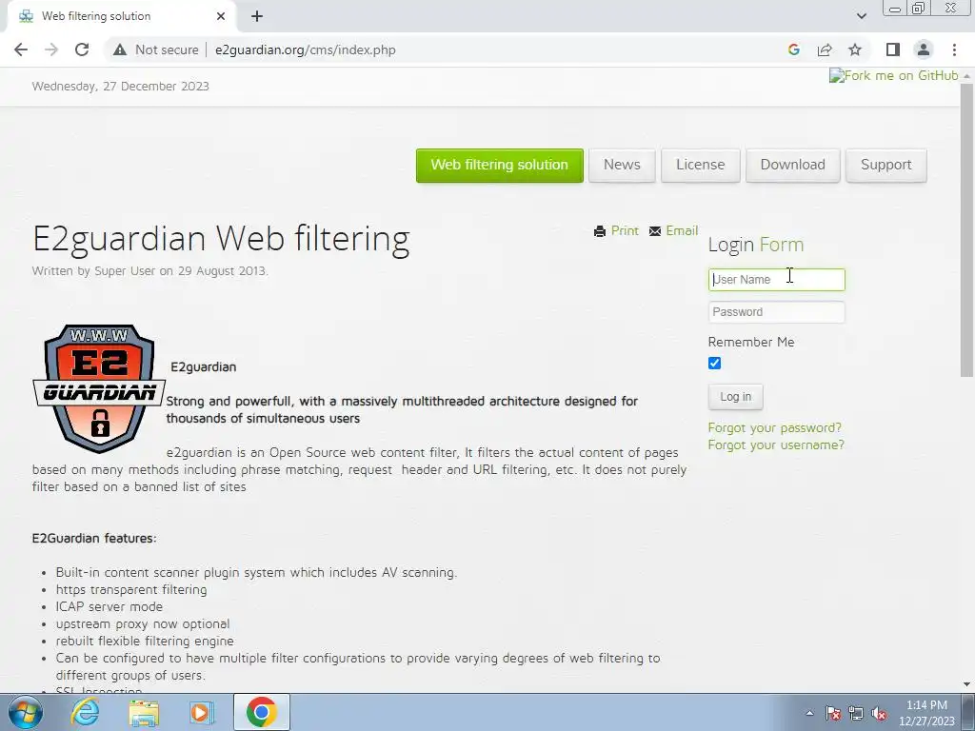The image size is (975, 731).
Task: Follow the Forgot your password? link
Action: (775, 427)
